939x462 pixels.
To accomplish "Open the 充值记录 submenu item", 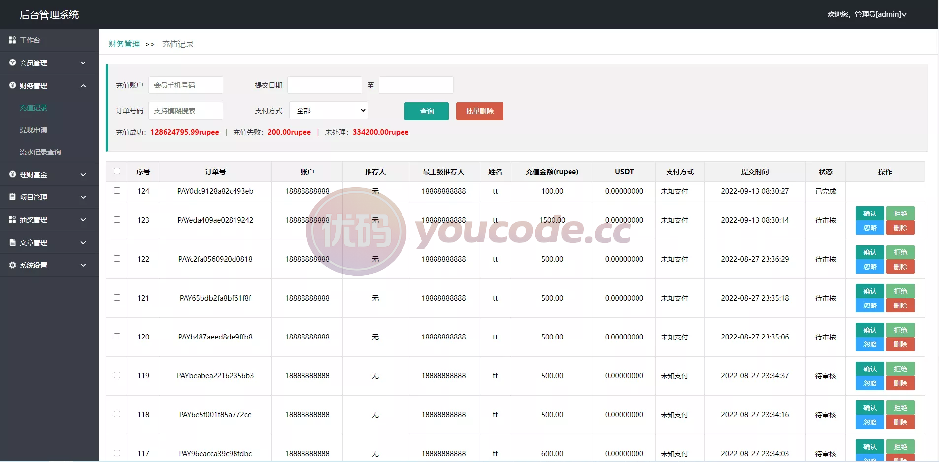I will coord(34,108).
